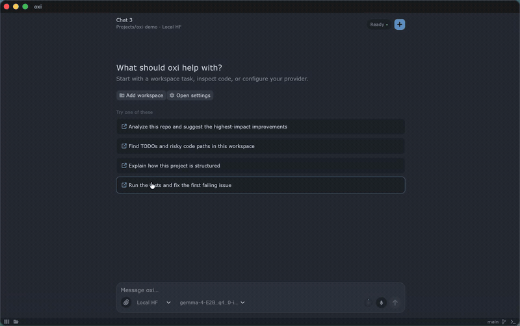This screenshot has height=326, width=520.
Task: Open the Ready status indicator
Action: point(379,25)
